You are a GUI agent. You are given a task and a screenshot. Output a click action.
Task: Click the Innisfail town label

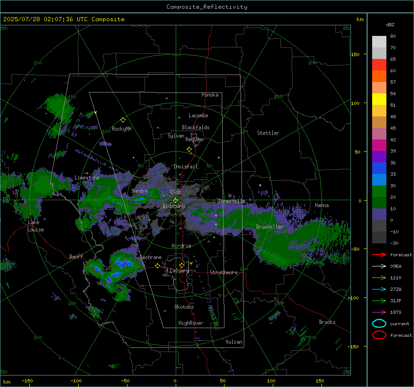pyautogui.click(x=185, y=167)
